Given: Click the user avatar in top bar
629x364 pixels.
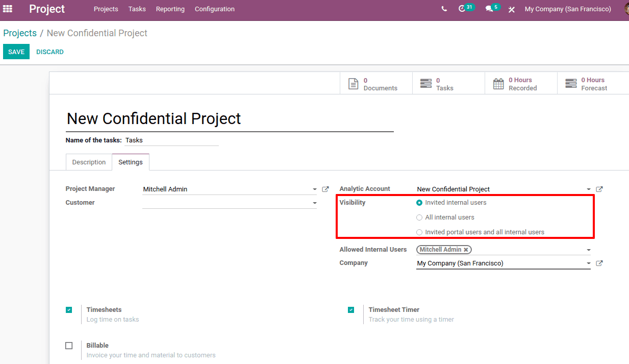Looking at the screenshot, I should click(626, 9).
